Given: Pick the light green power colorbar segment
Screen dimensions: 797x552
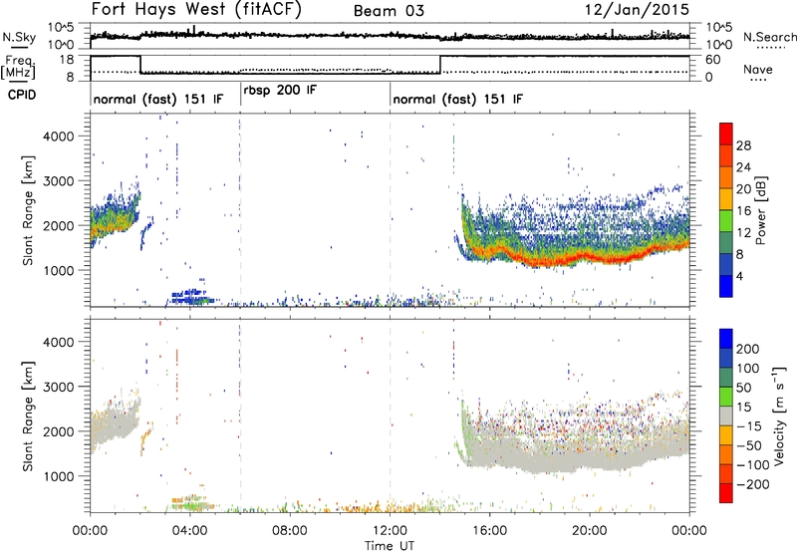Looking at the screenshot, I should 726,221.
